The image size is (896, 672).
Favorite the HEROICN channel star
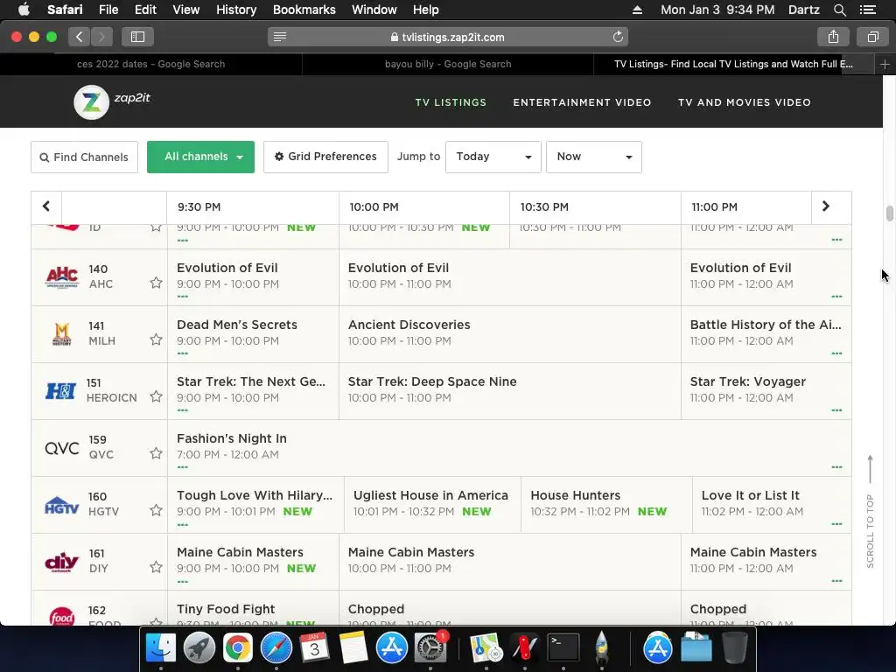(x=156, y=396)
